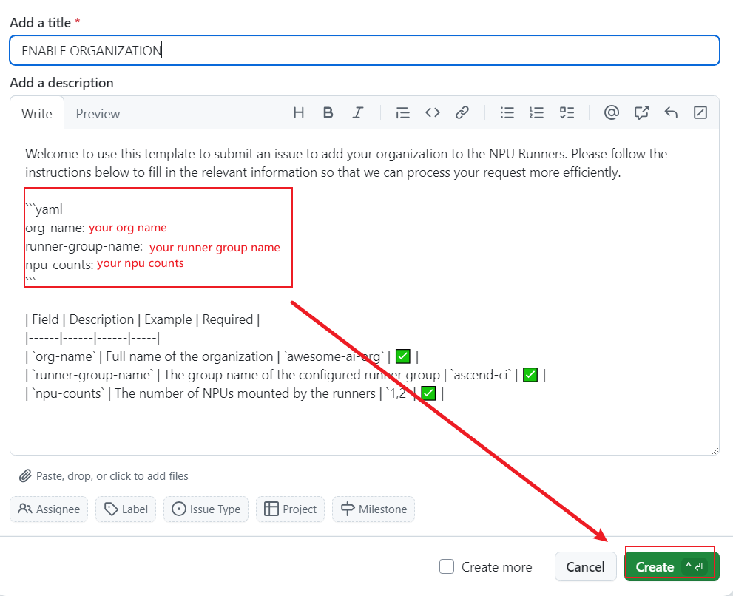Image resolution: width=733 pixels, height=596 pixels.
Task: Open the Project selector
Action: tap(290, 509)
